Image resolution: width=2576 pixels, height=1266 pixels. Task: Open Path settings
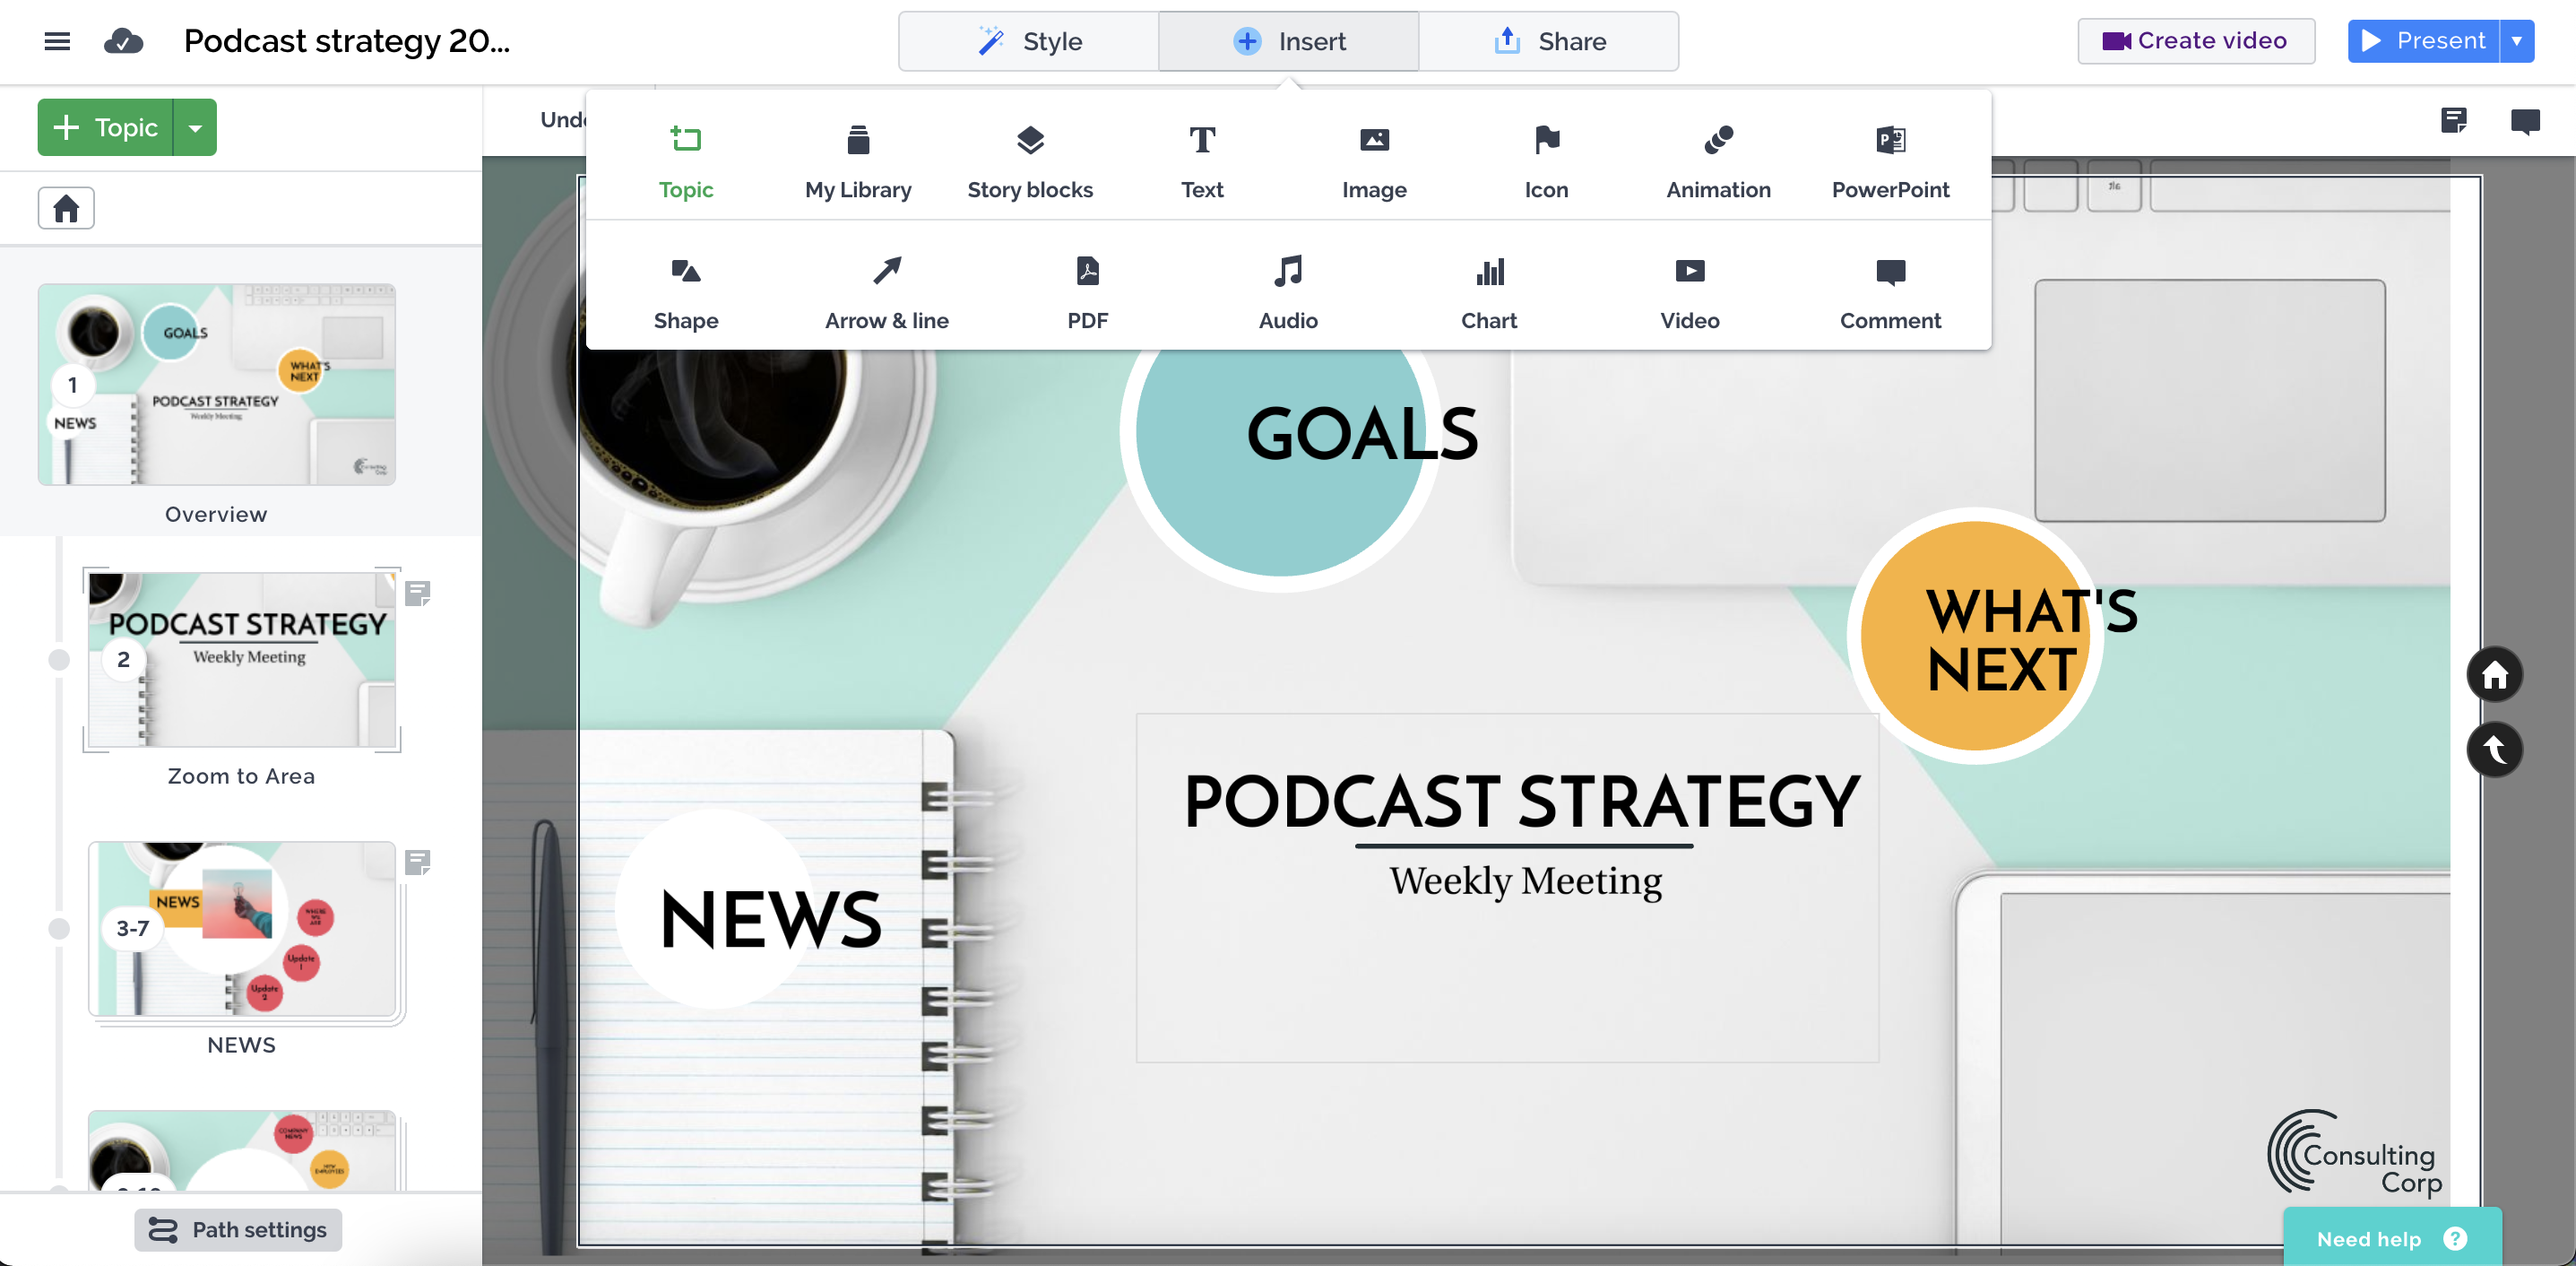[x=237, y=1230]
